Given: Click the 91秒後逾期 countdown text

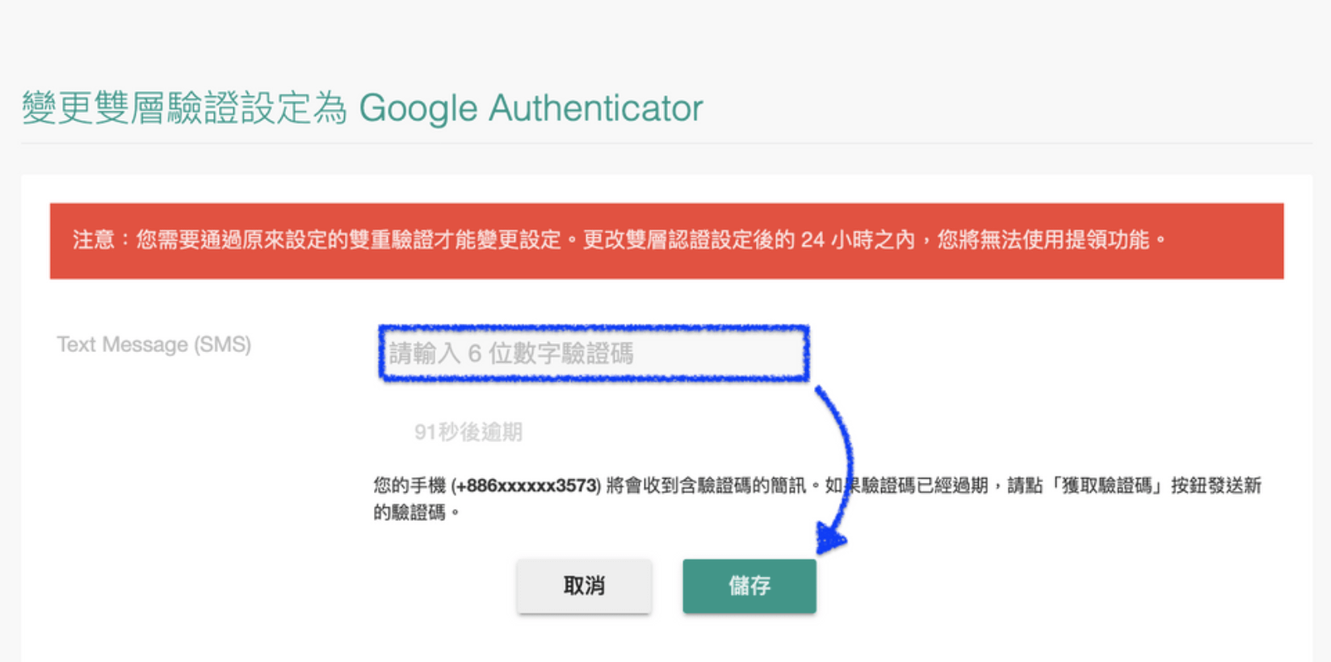Looking at the screenshot, I should [x=468, y=432].
